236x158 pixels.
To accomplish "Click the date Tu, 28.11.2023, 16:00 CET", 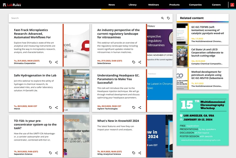I will click(25, 106).
